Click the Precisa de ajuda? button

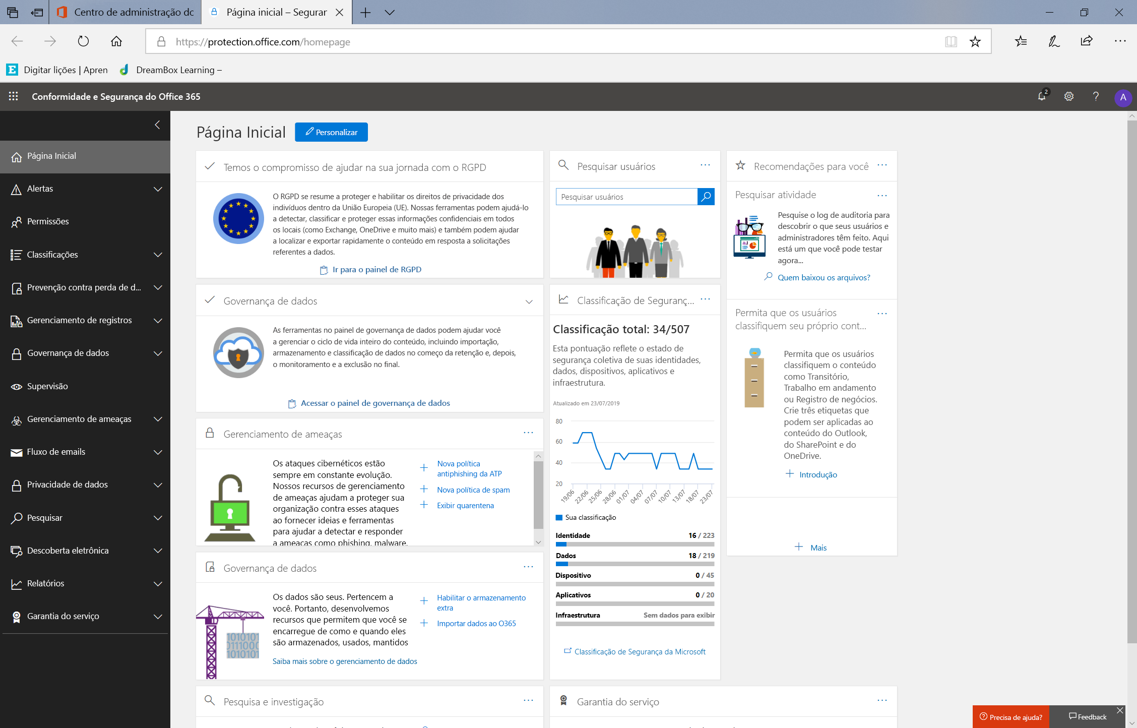click(1011, 717)
